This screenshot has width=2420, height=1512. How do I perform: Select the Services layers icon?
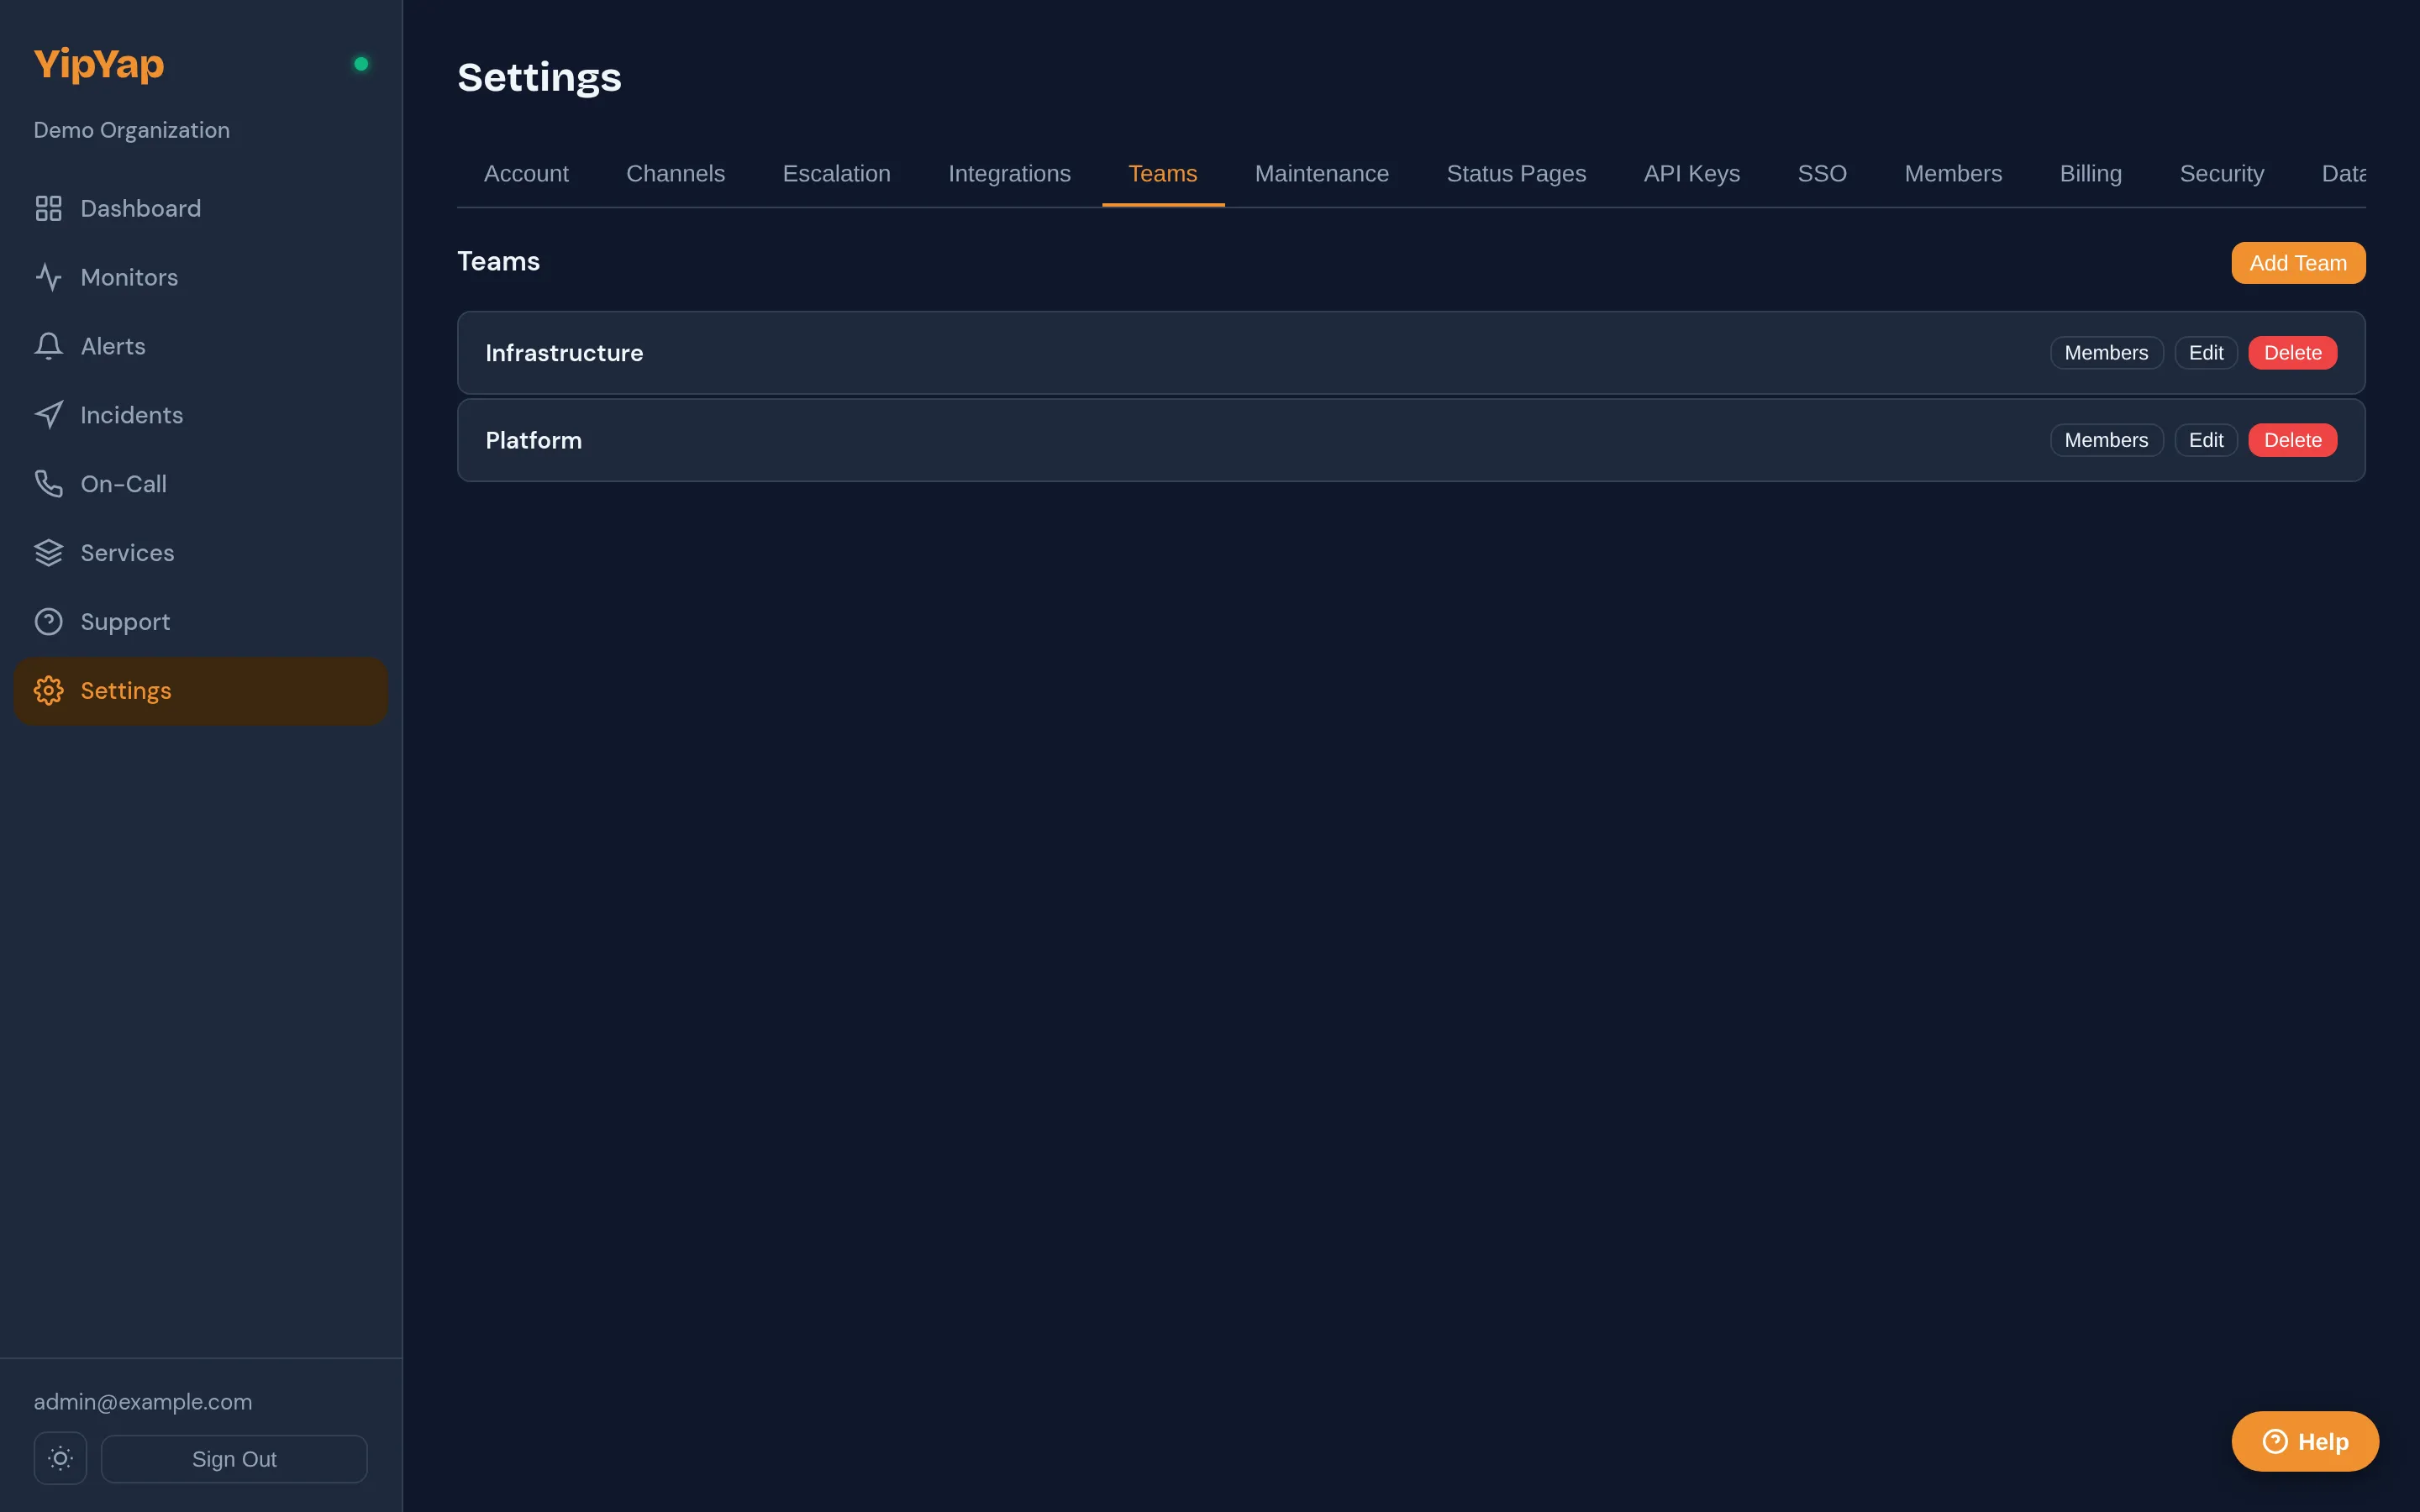(49, 552)
